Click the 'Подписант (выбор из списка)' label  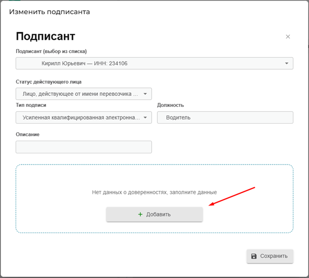[51, 51]
